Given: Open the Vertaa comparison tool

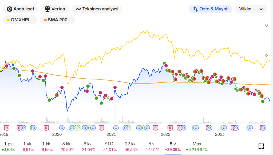Looking at the screenshot, I should coord(55,9).
